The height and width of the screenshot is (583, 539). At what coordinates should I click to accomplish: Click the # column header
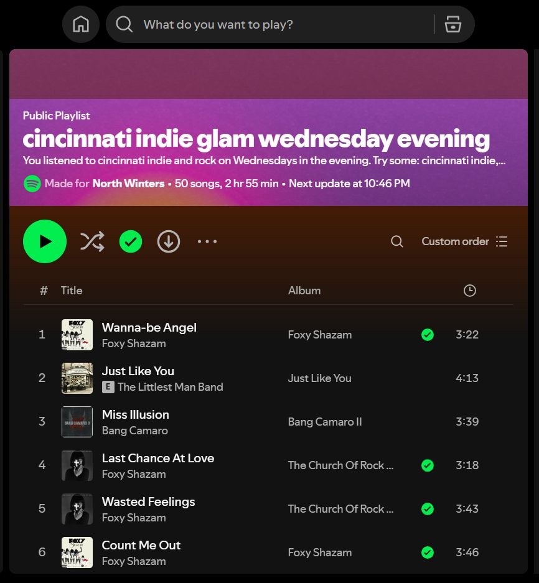[44, 291]
